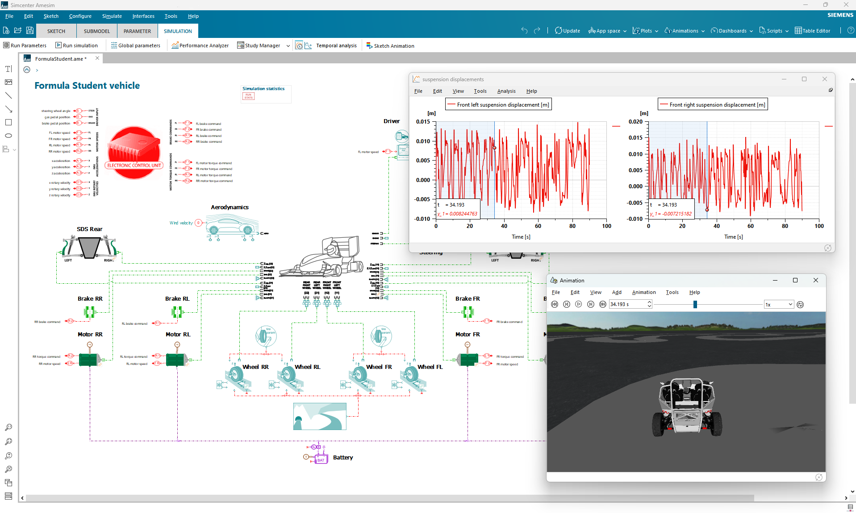Open the Analysis menu in plot window
Viewport: 856px width, 513px height.
click(506, 91)
